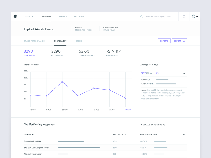
Task: Click the 48.04% conversion rate value
Action: [143, 141]
